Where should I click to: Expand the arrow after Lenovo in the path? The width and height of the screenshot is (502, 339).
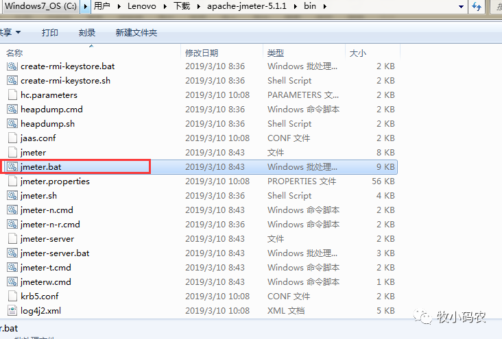[165, 6]
